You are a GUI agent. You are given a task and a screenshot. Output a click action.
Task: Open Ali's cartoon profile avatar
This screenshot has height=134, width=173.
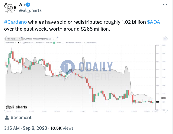click(x=10, y=8)
